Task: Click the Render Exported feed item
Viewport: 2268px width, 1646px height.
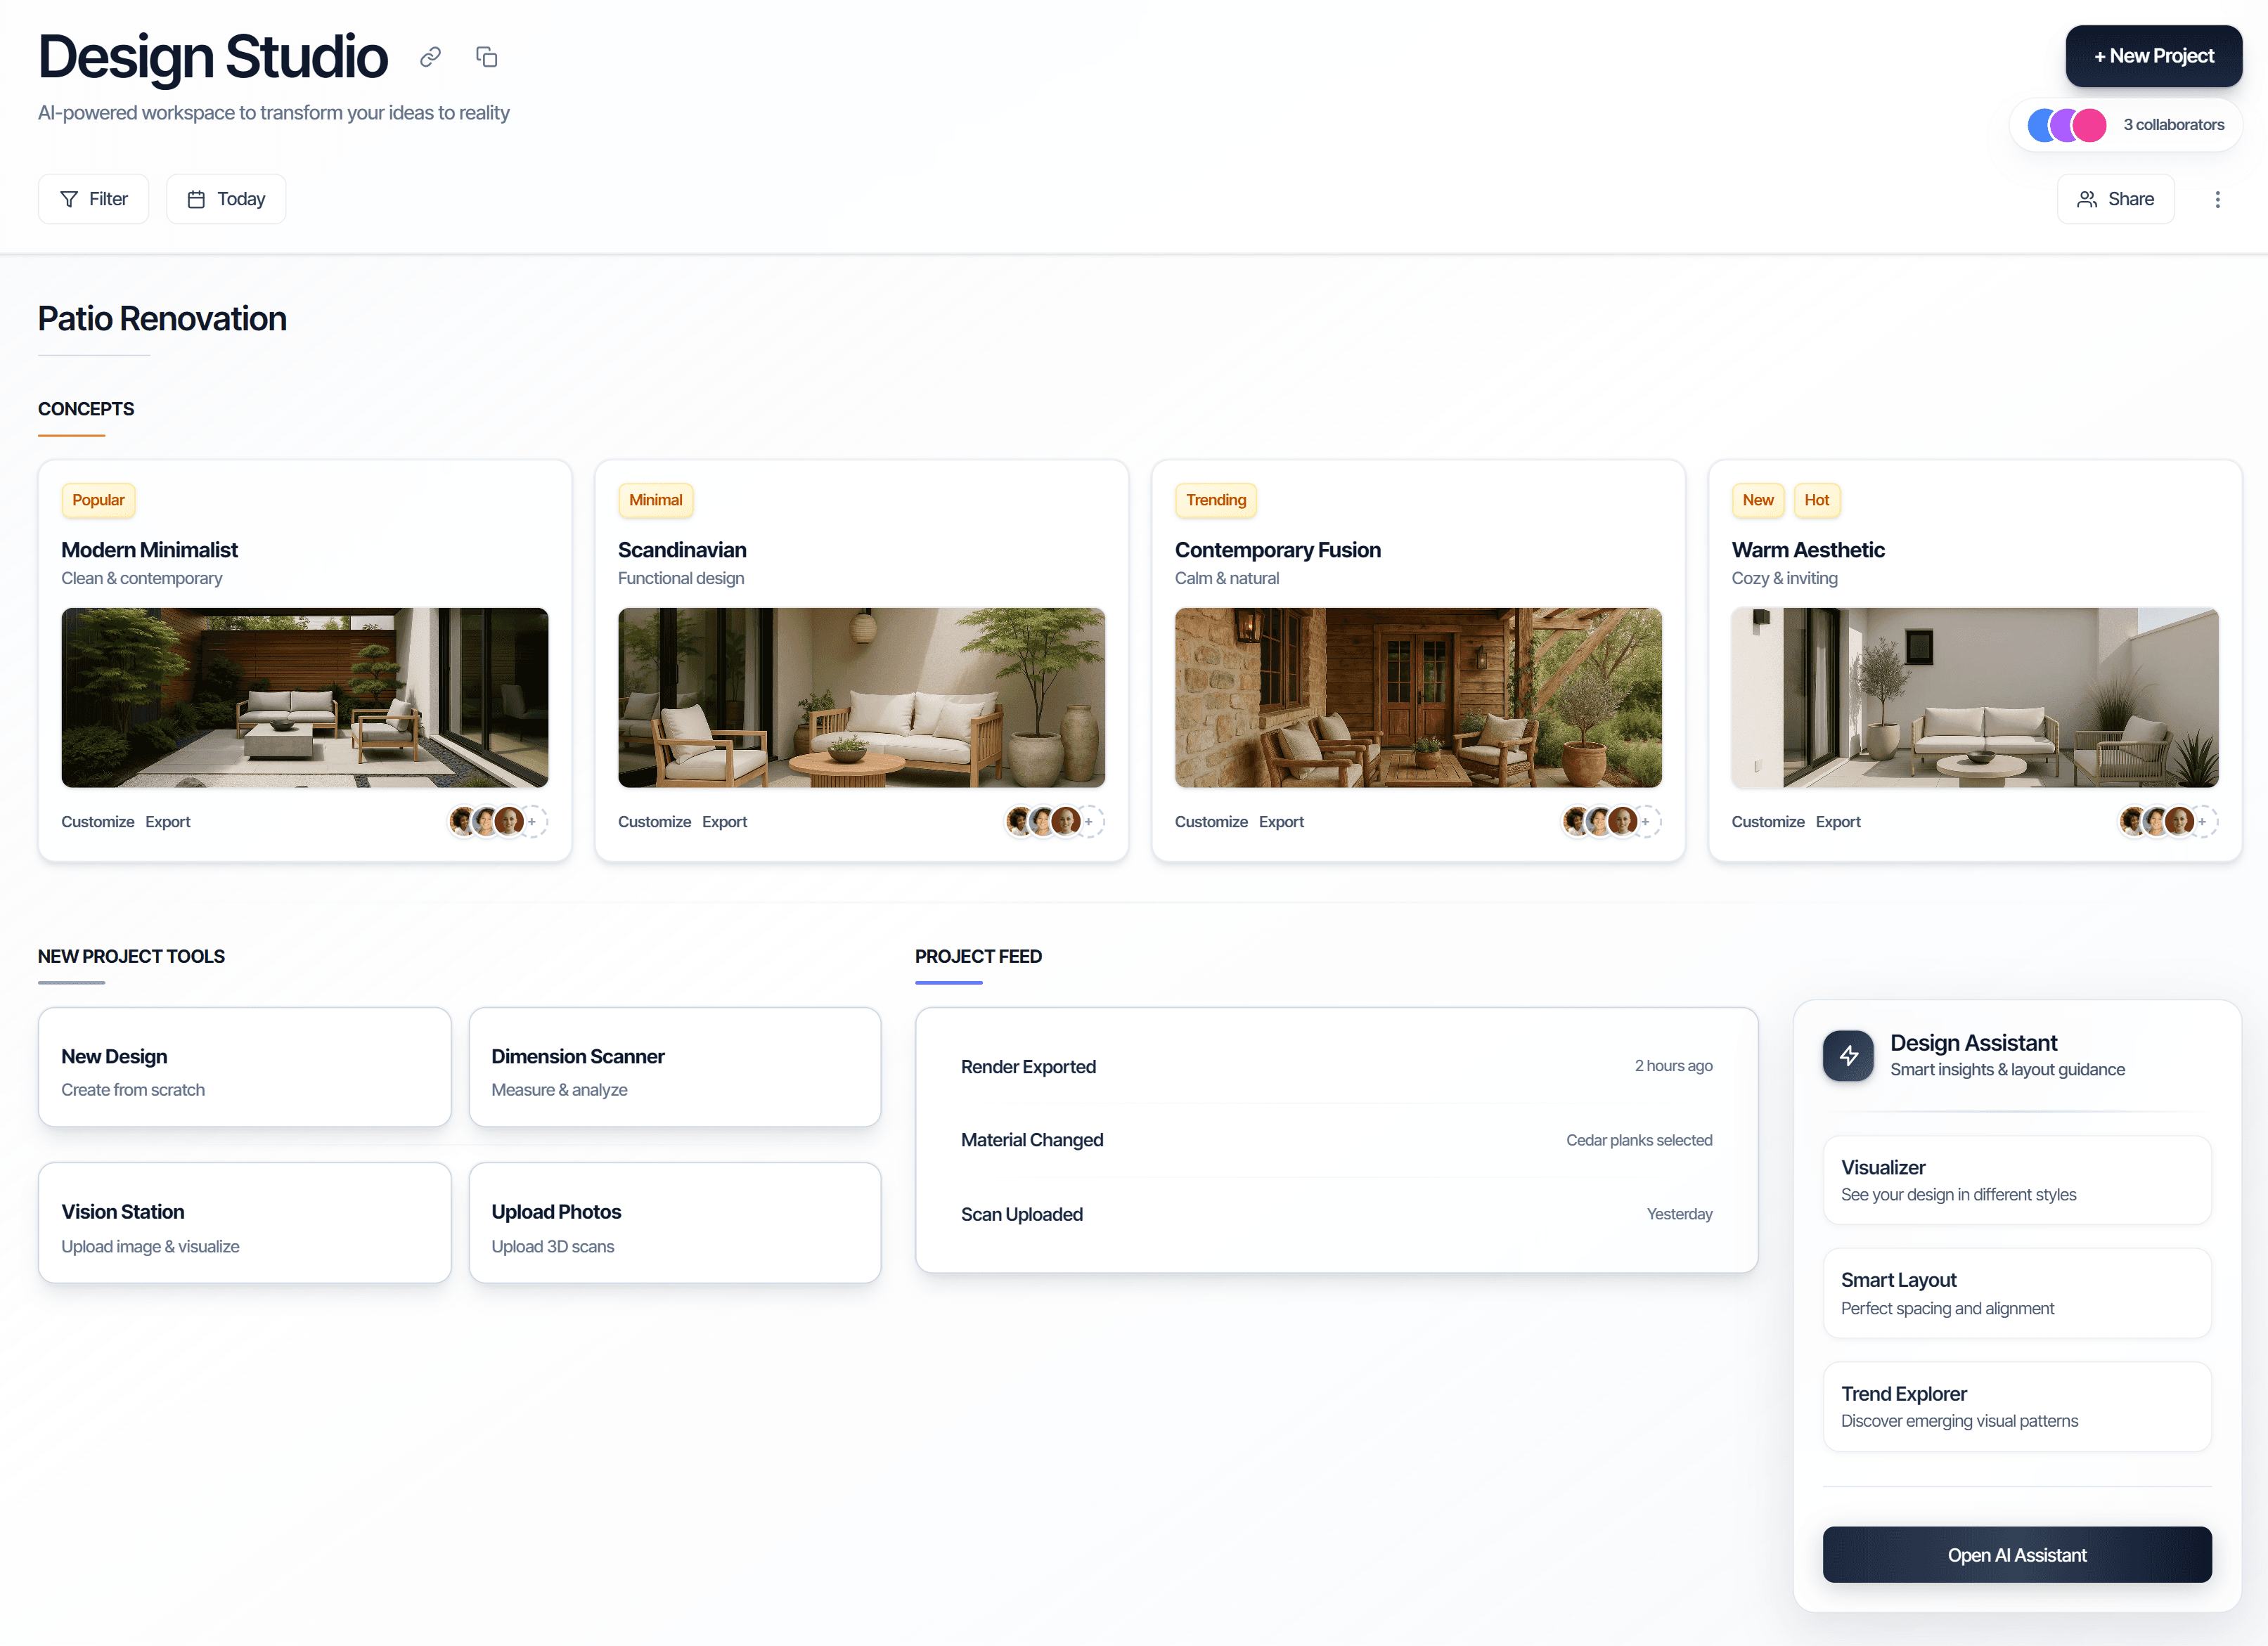Action: pos(1336,1066)
